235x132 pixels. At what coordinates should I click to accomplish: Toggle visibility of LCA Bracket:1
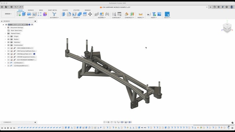click(x=8, y=63)
